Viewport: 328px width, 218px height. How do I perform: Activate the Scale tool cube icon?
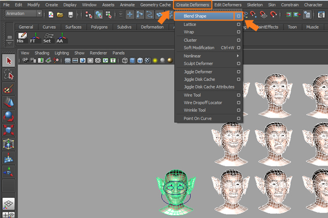(9, 130)
